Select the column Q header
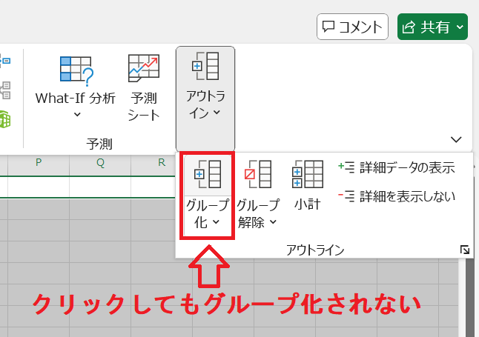Viewport: 479px width, 337px height. point(100,164)
